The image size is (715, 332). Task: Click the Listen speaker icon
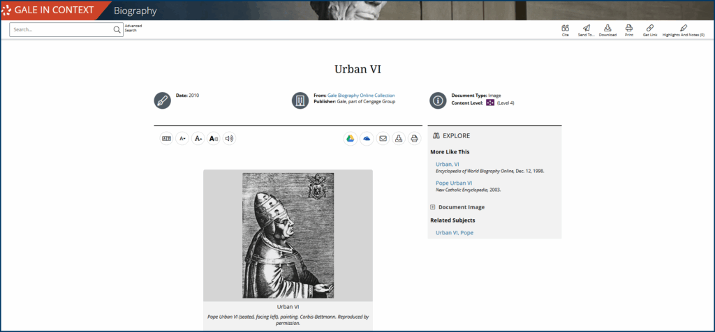point(229,138)
